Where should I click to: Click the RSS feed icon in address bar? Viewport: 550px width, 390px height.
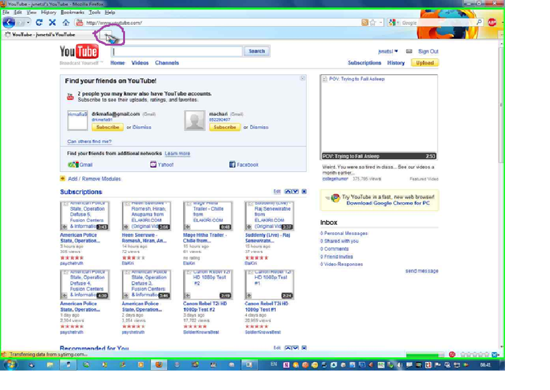pos(364,23)
